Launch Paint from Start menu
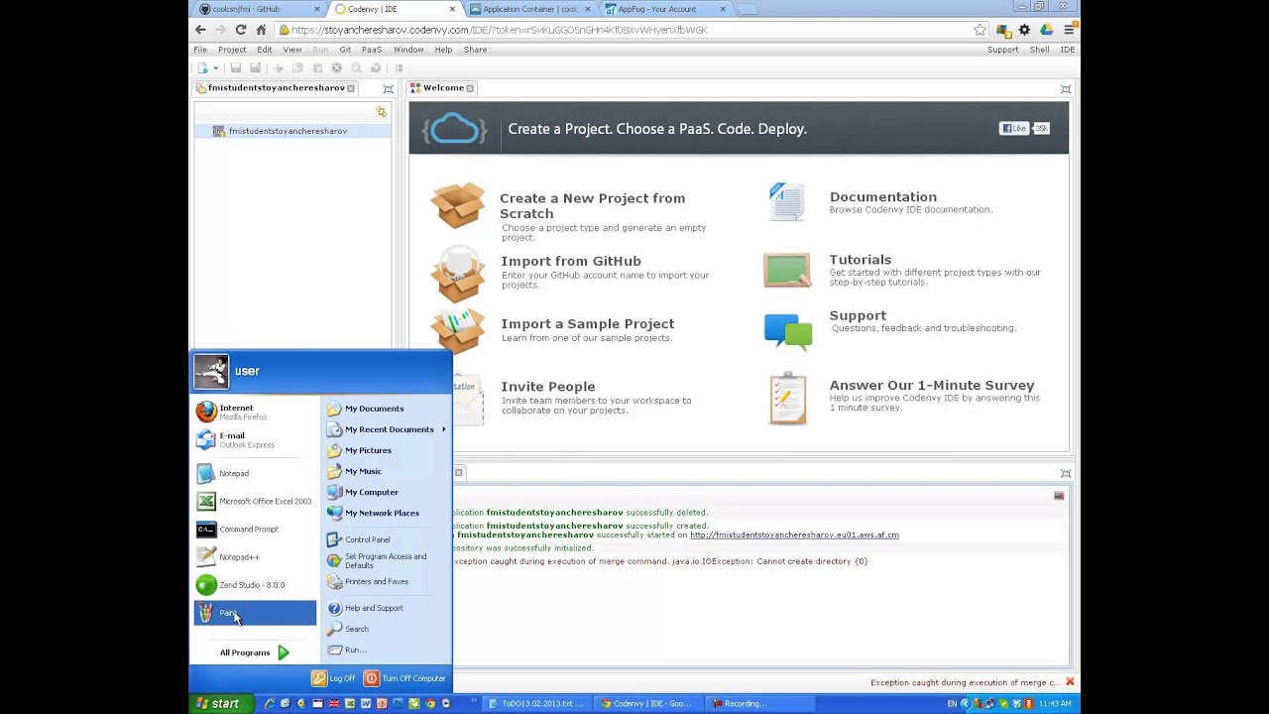This screenshot has height=714, width=1269. (255, 613)
